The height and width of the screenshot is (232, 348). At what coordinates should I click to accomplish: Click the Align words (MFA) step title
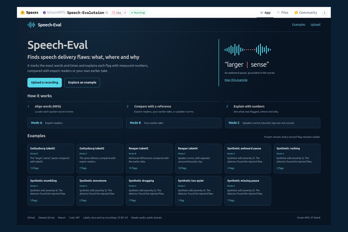(x=48, y=107)
